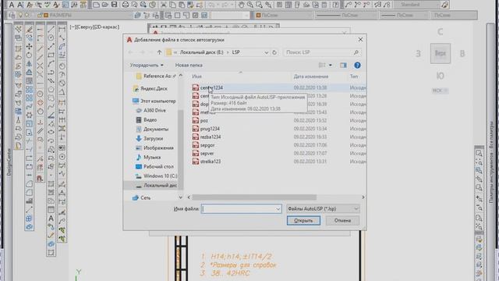Select the file 'sepver'
The width and height of the screenshot is (499, 281).
[x=207, y=153]
